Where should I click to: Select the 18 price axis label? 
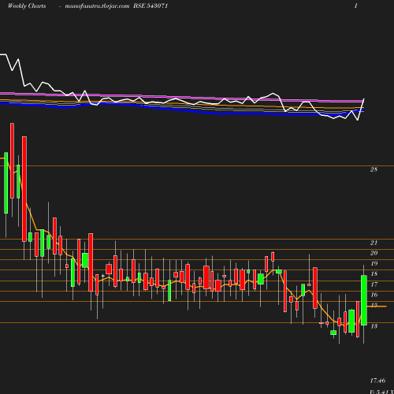click(x=374, y=273)
